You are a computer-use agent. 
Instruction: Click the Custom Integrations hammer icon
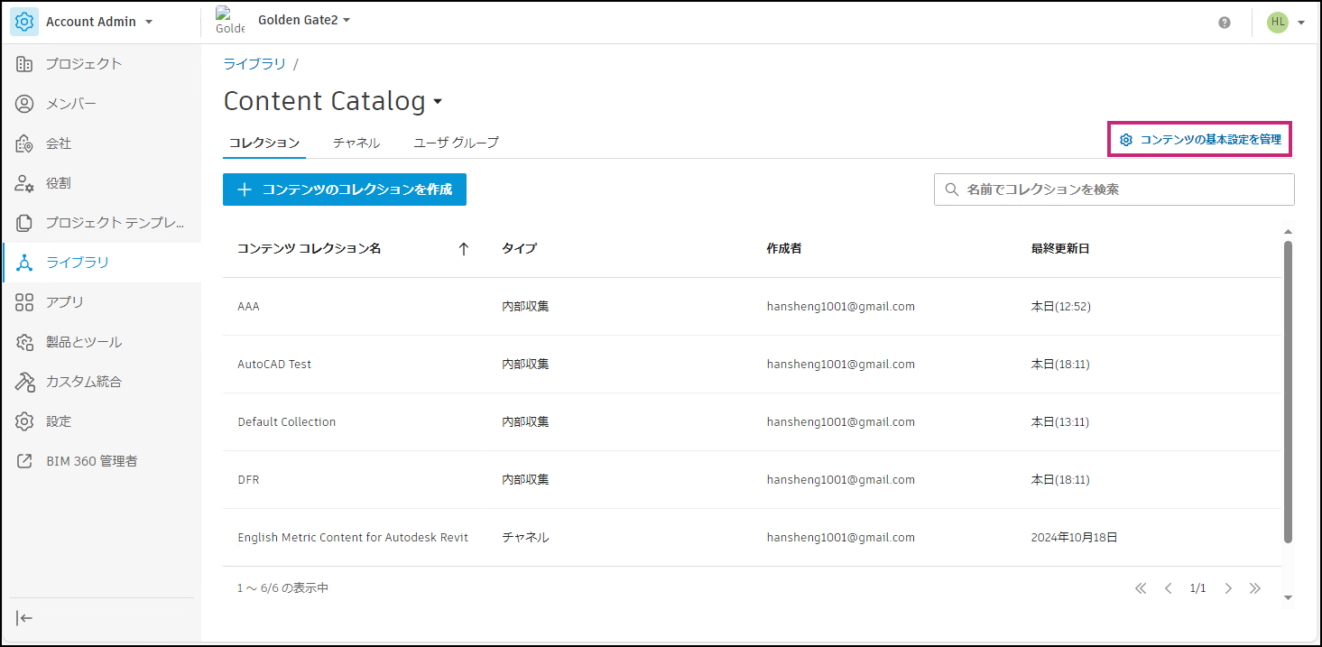pyautogui.click(x=25, y=382)
